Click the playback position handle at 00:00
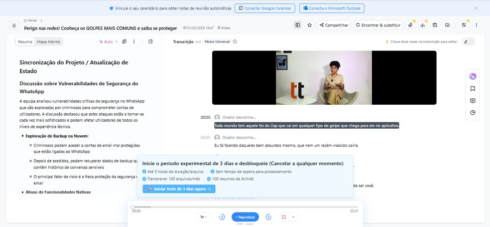Screen dimensions: 490x227 pyautogui.click(x=132, y=207)
